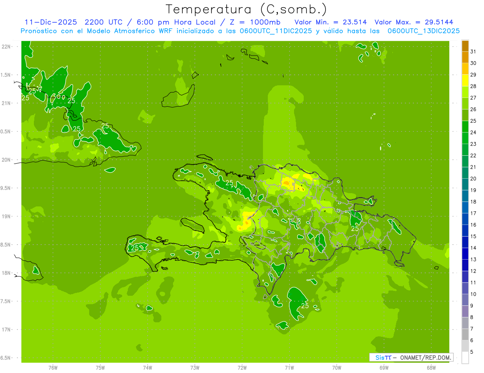Click the colorbar label "27"

tap(473, 98)
